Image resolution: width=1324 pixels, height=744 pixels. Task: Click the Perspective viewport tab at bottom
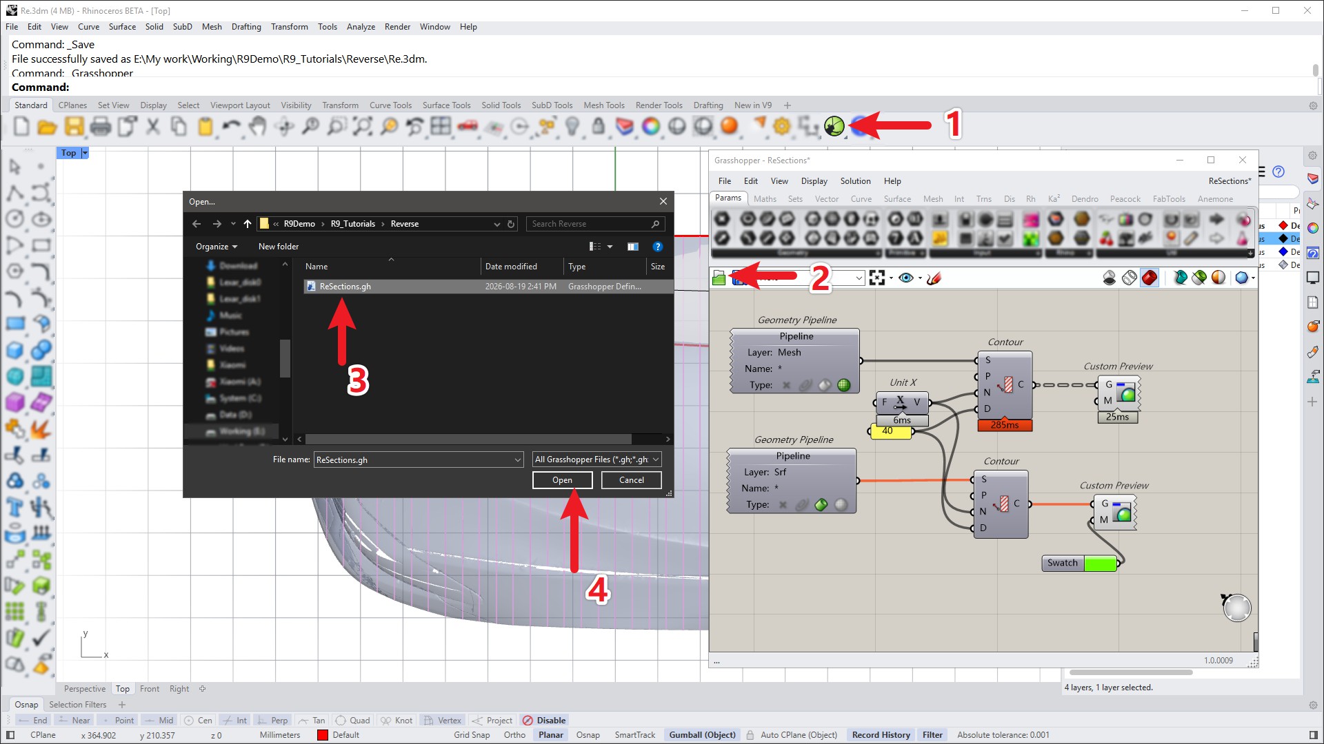click(x=85, y=689)
